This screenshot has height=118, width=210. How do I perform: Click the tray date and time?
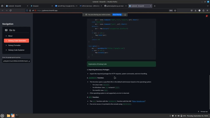(x=197, y=116)
